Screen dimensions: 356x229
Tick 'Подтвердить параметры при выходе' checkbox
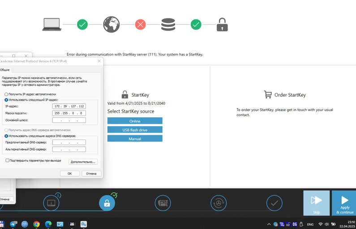coord(7,160)
